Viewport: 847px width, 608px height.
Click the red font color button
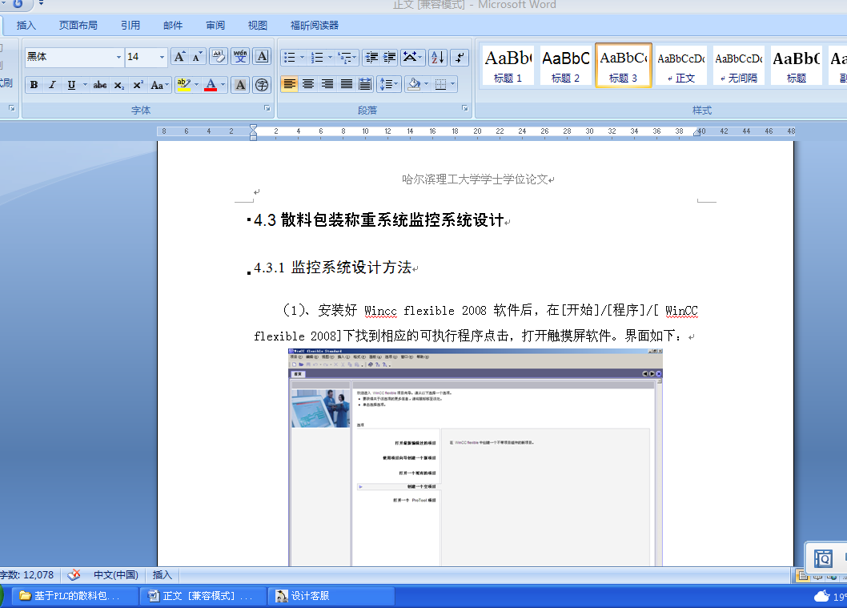[x=211, y=85]
